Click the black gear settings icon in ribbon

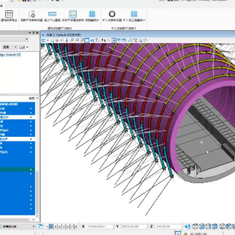point(112,14)
